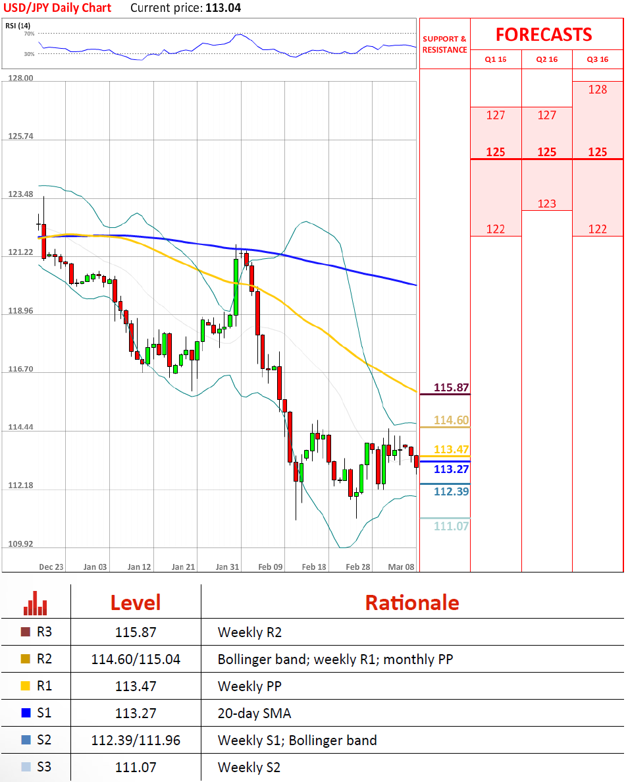Click the Jan 31 date axis label
The width and height of the screenshot is (628, 782).
tap(227, 567)
